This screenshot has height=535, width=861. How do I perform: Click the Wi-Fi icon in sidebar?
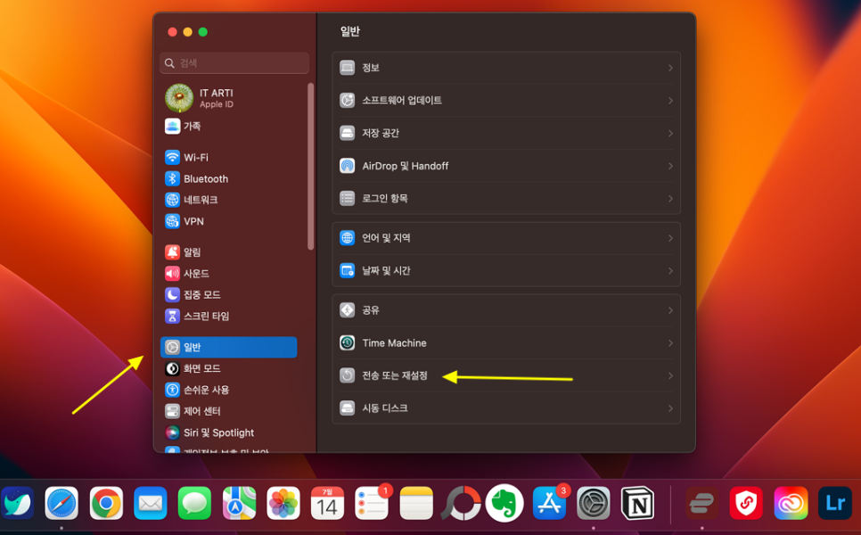pyautogui.click(x=172, y=157)
